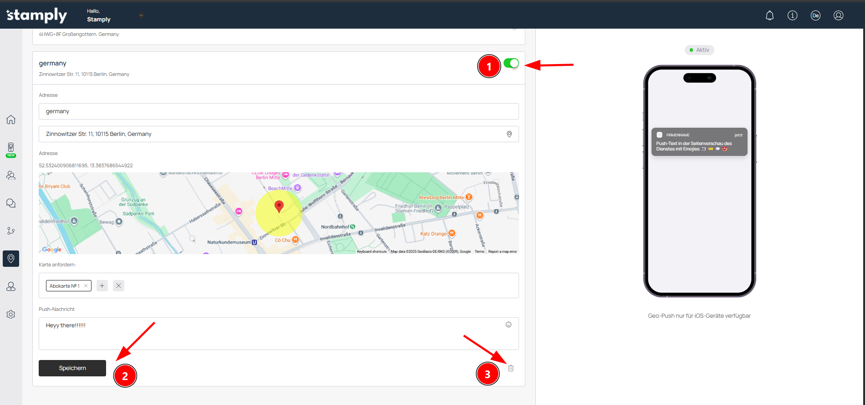This screenshot has height=405, width=865.
Task: Clear all cards with X button
Action: pos(118,285)
